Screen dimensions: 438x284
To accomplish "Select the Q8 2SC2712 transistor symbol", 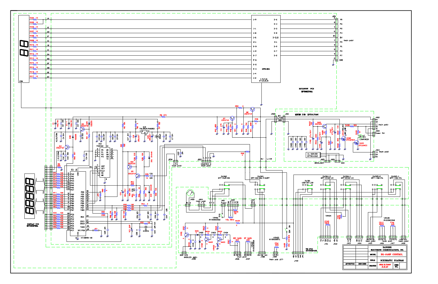I will [x=252, y=109].
